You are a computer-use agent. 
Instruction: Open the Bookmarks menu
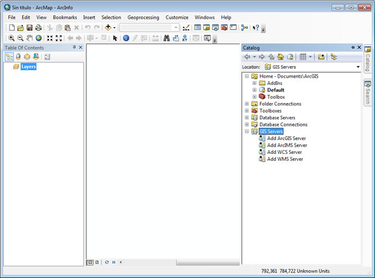click(65, 17)
